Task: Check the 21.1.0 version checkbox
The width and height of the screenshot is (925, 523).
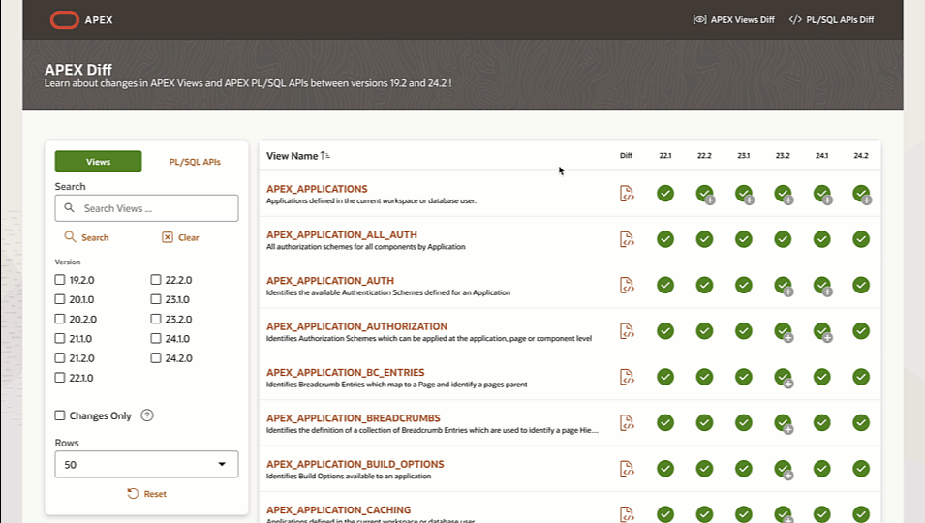Action: click(60, 338)
